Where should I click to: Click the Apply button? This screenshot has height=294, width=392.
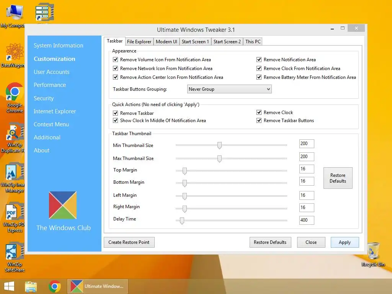pyautogui.click(x=345, y=242)
